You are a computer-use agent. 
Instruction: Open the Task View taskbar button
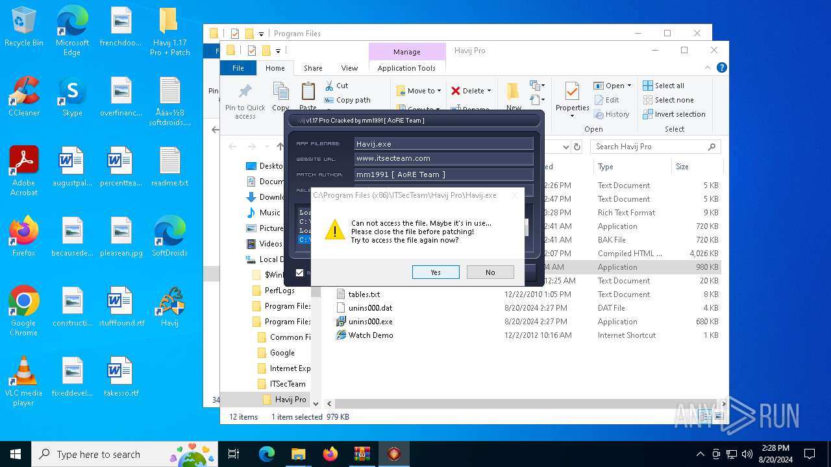234,454
